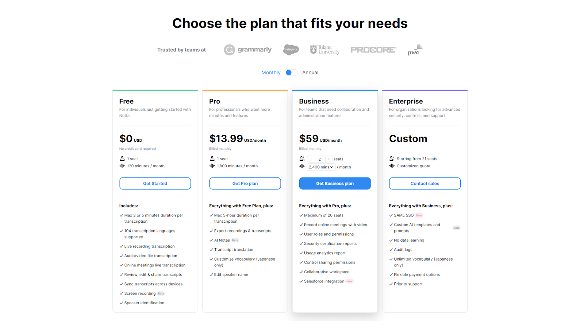The height and width of the screenshot is (328, 584).
Task: Click the Tulane University logo
Action: [x=324, y=49]
